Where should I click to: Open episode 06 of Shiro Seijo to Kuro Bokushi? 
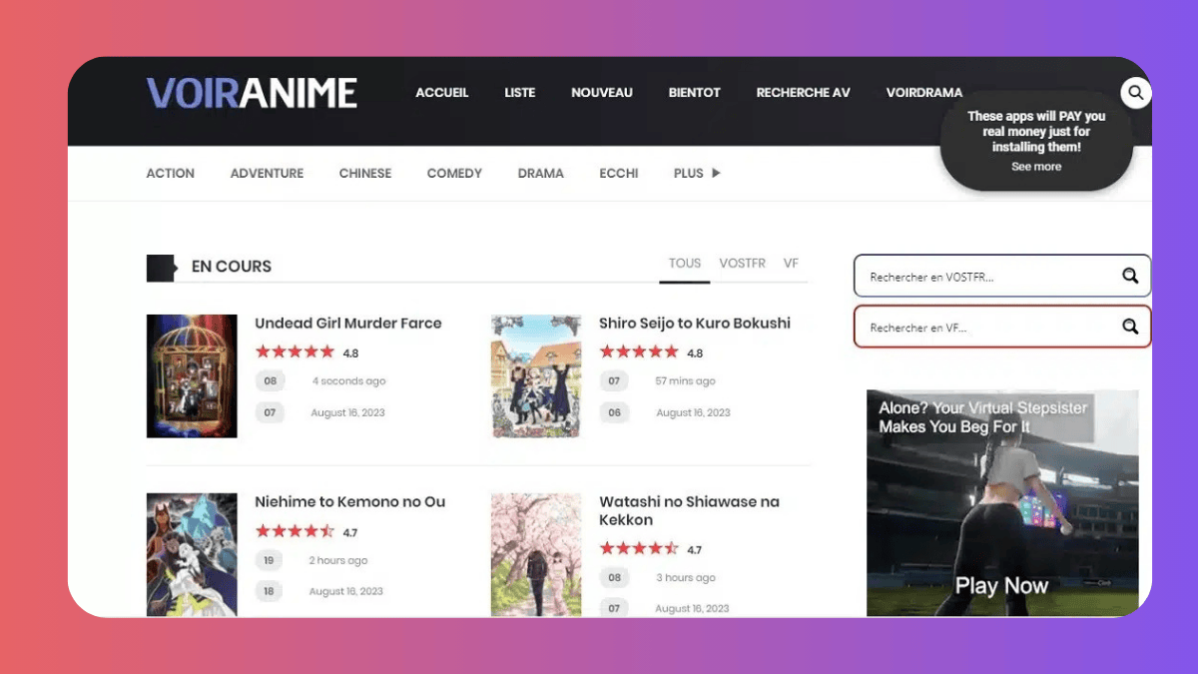(x=614, y=412)
